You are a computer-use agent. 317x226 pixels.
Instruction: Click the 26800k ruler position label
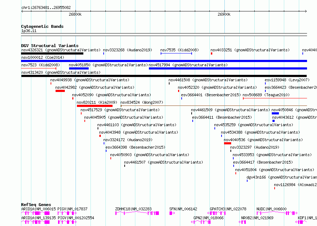(75, 14)
